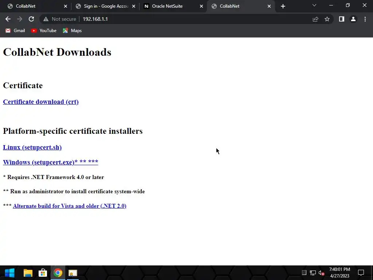Open Microsoft Store from the taskbar
The height and width of the screenshot is (280, 373).
(x=43, y=273)
